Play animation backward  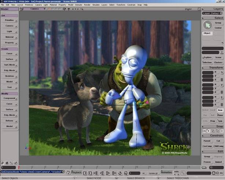point(102,173)
